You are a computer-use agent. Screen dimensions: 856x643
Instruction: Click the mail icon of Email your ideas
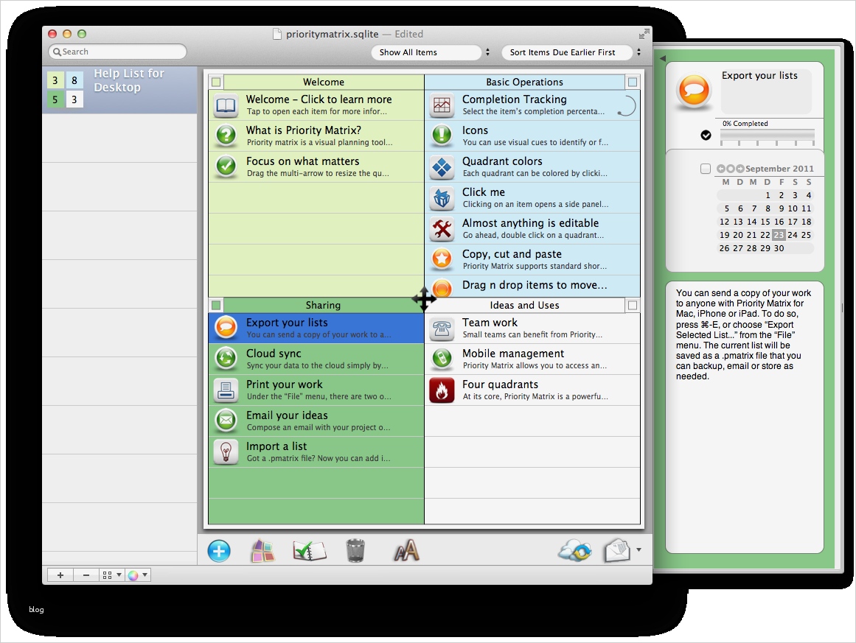226,421
